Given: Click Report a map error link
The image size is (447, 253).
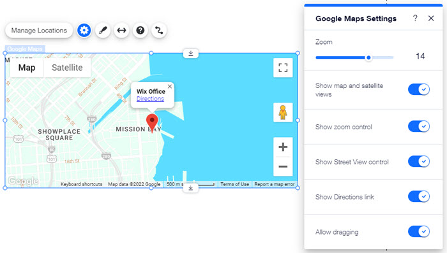Looking at the screenshot, I should (275, 184).
